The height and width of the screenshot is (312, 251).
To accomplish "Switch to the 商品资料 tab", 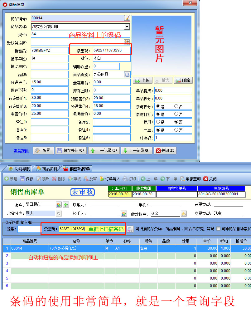I will (47, 169).
